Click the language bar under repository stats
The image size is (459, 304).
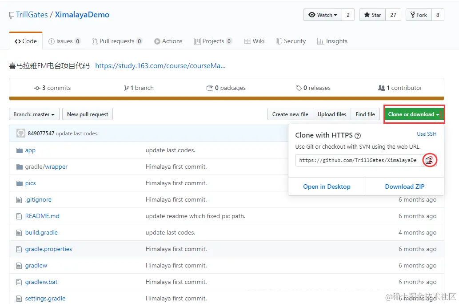(x=227, y=98)
